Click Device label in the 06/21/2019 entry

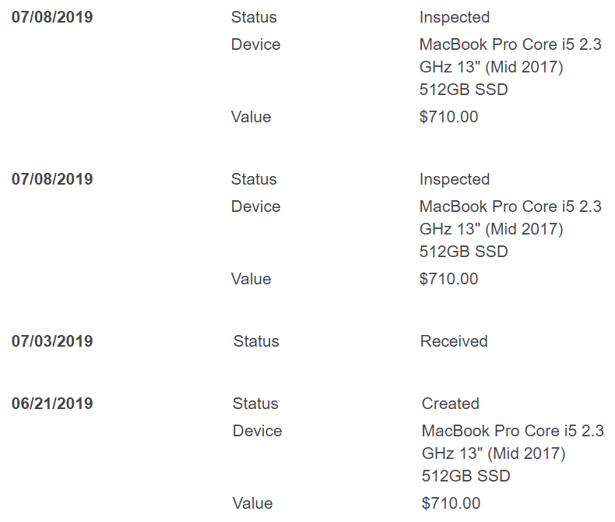pyautogui.click(x=257, y=431)
